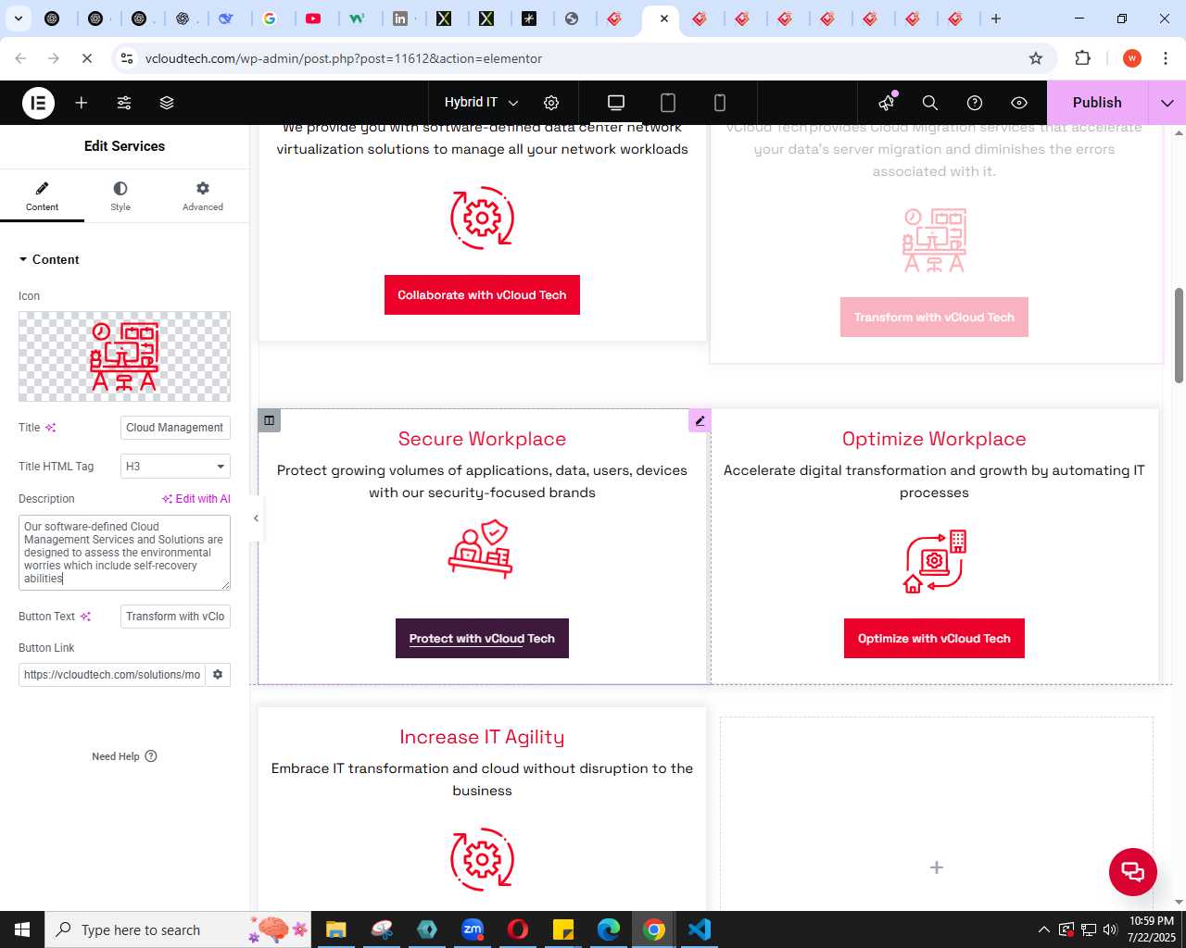Collapse the editor side panel arrow
This screenshot has width=1186, height=948.
256,518
